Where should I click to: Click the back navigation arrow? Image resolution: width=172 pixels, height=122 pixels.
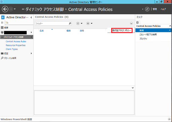point(5,9)
